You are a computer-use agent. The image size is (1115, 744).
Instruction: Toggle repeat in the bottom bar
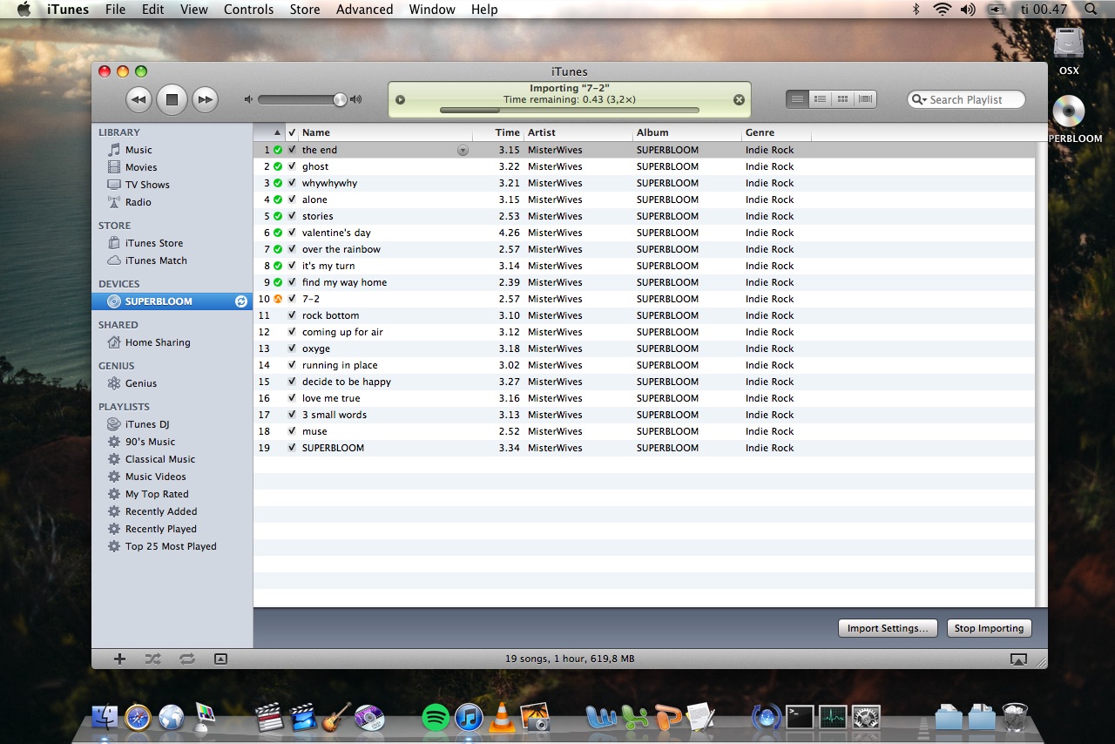[187, 659]
